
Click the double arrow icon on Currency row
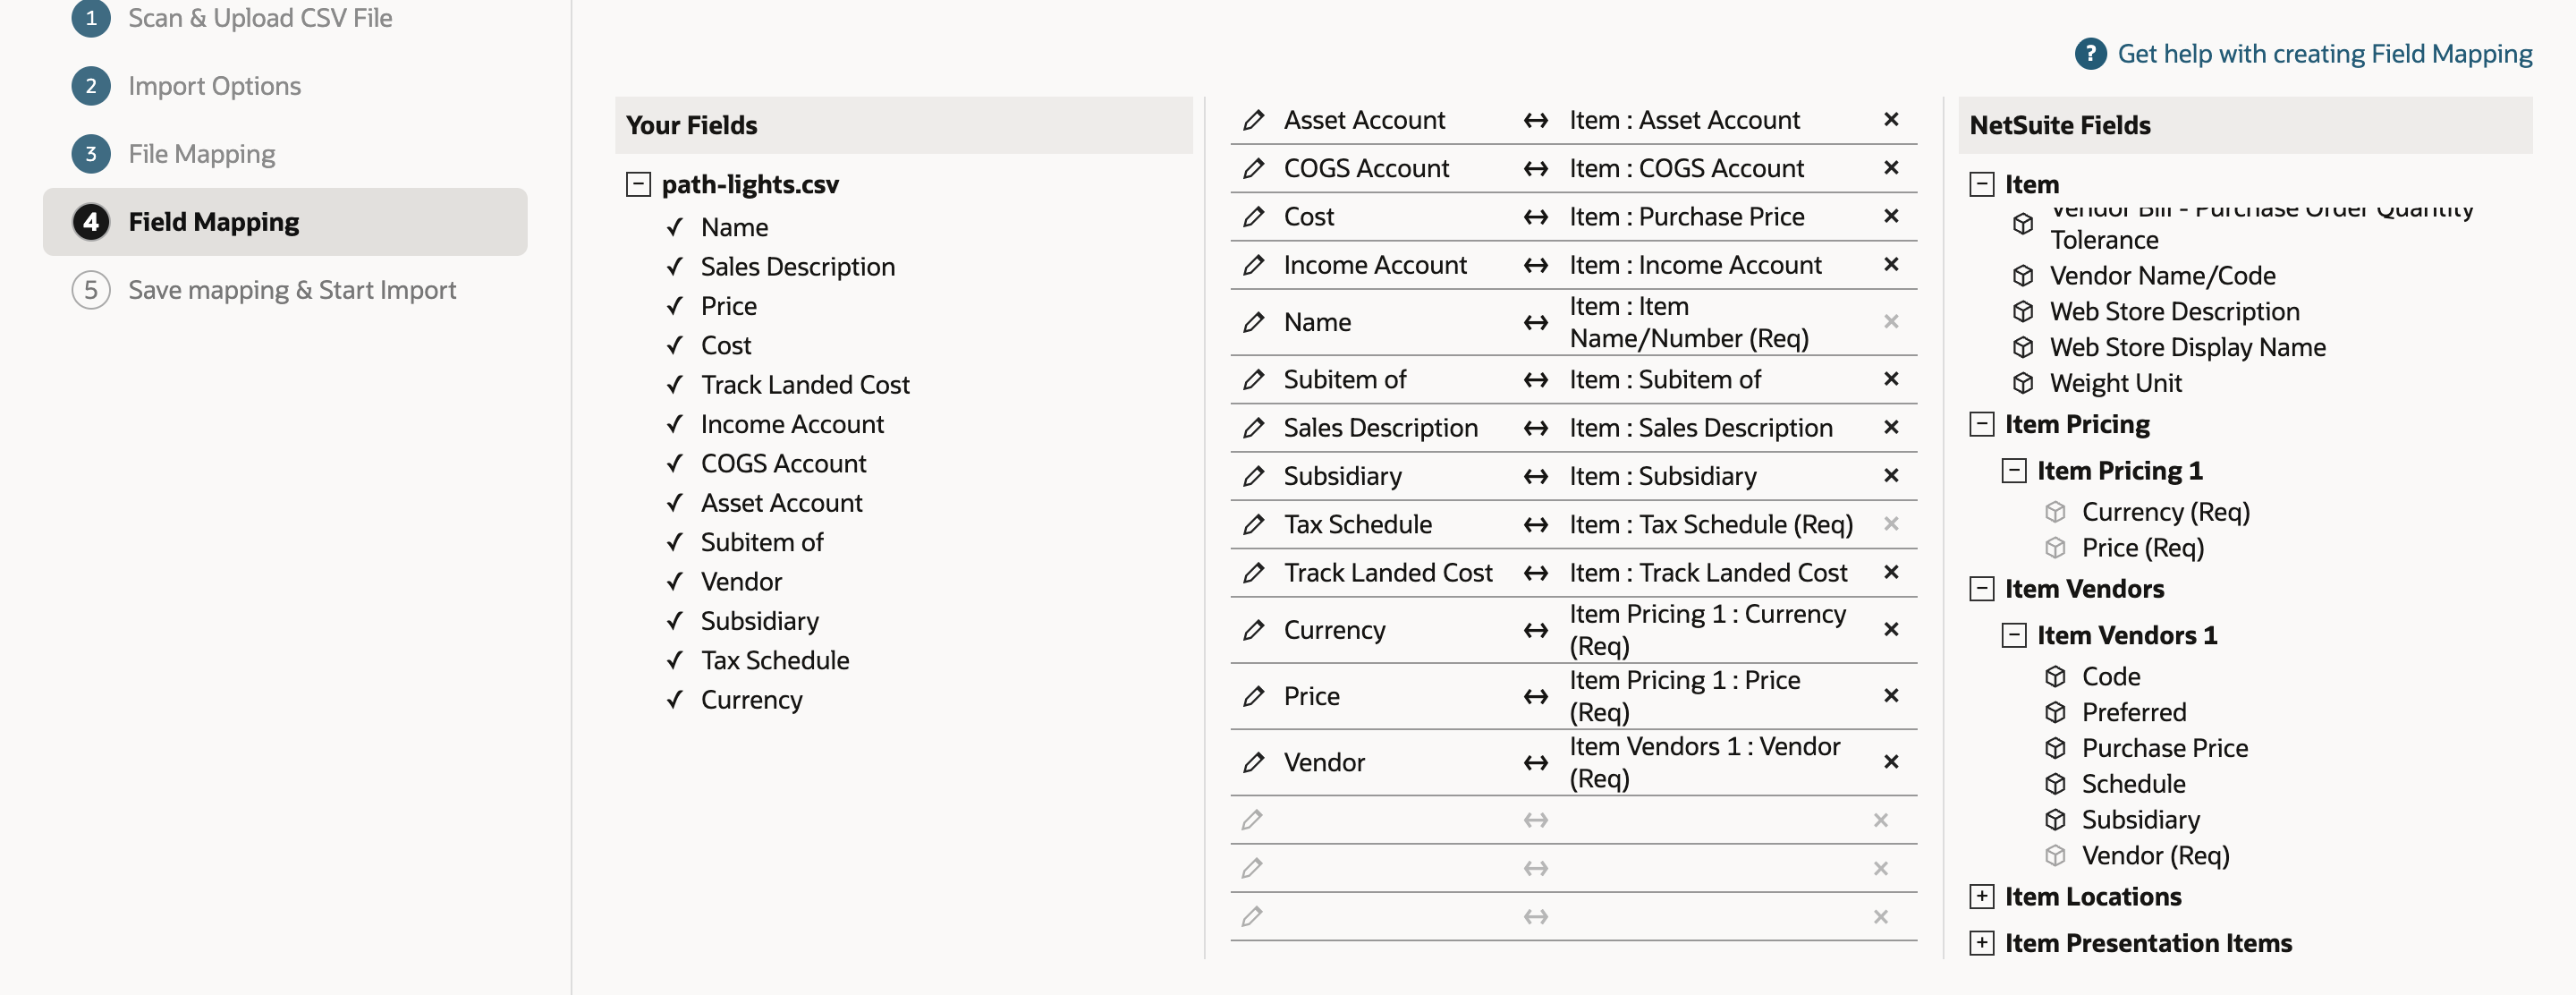pyautogui.click(x=1535, y=630)
